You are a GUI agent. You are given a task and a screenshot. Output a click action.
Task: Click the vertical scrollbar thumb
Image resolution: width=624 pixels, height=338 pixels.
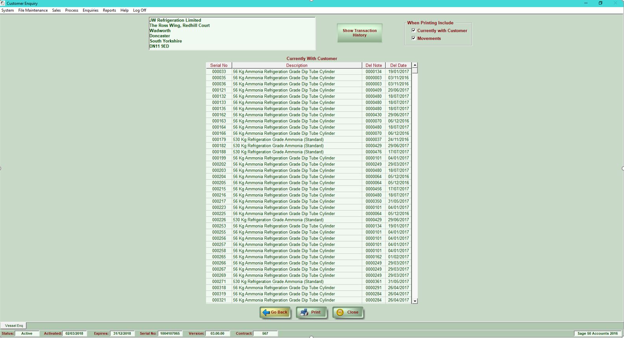point(415,70)
